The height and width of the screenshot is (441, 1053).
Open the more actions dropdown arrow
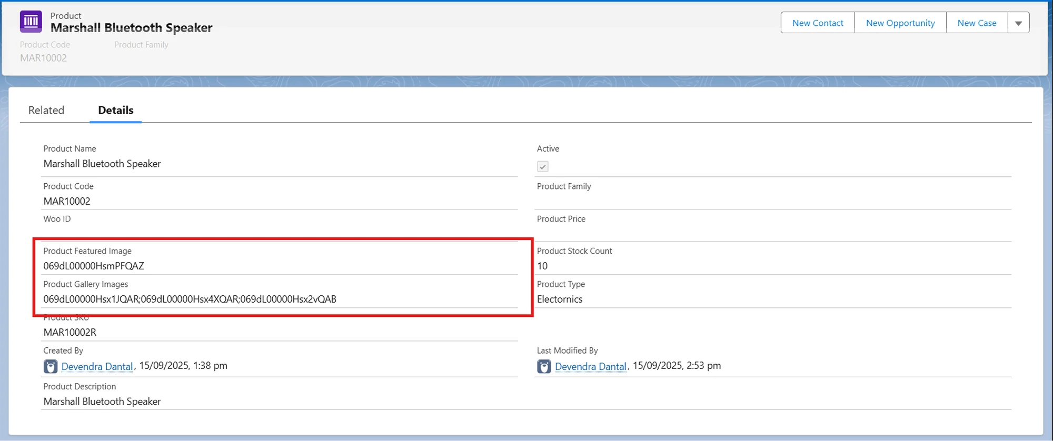point(1018,23)
